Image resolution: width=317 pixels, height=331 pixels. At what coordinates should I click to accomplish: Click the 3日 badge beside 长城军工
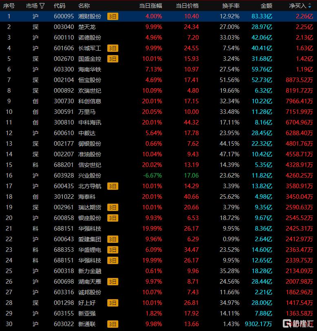[x=113, y=48]
